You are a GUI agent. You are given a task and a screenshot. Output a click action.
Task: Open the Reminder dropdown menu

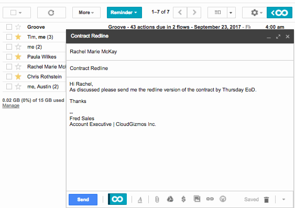tap(124, 13)
